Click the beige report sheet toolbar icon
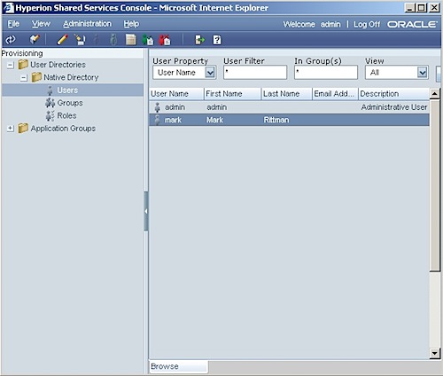Screen dimensions: 443x376 130,40
